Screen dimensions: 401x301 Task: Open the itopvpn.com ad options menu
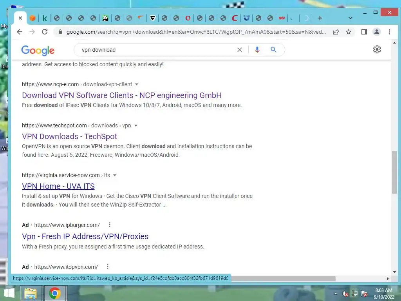[108, 267]
